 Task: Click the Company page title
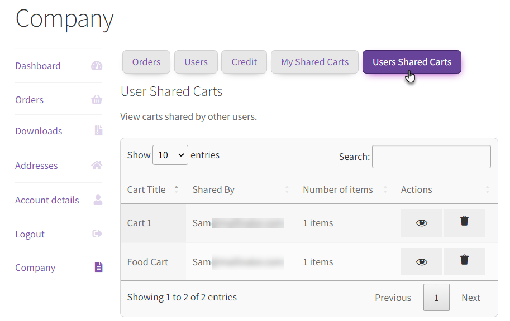coord(64,20)
